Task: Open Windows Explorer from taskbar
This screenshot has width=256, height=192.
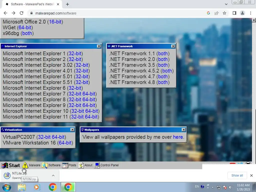Action: [x=22, y=187]
